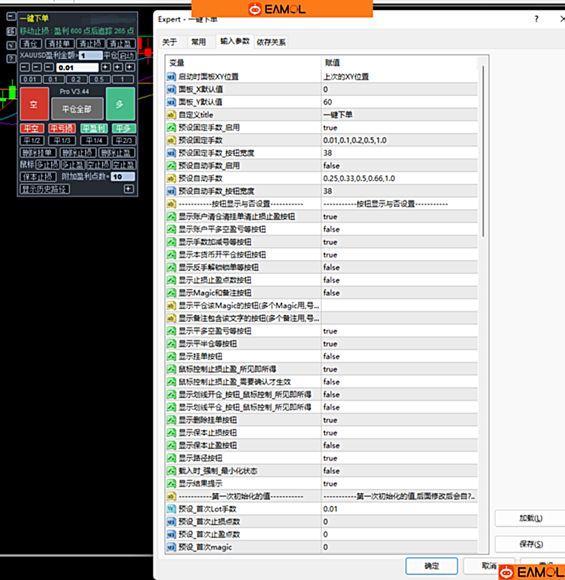Click 加载(L) to load settings
Image resolution: width=565 pixels, height=580 pixels.
coord(530,518)
